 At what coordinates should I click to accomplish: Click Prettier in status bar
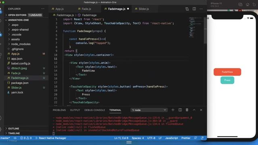click(186, 138)
